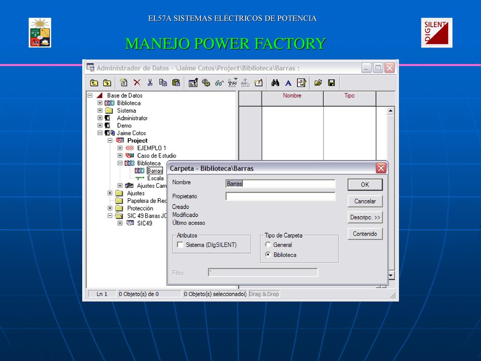Click the Cancelar button
The height and width of the screenshot is (361, 481).
(x=365, y=201)
